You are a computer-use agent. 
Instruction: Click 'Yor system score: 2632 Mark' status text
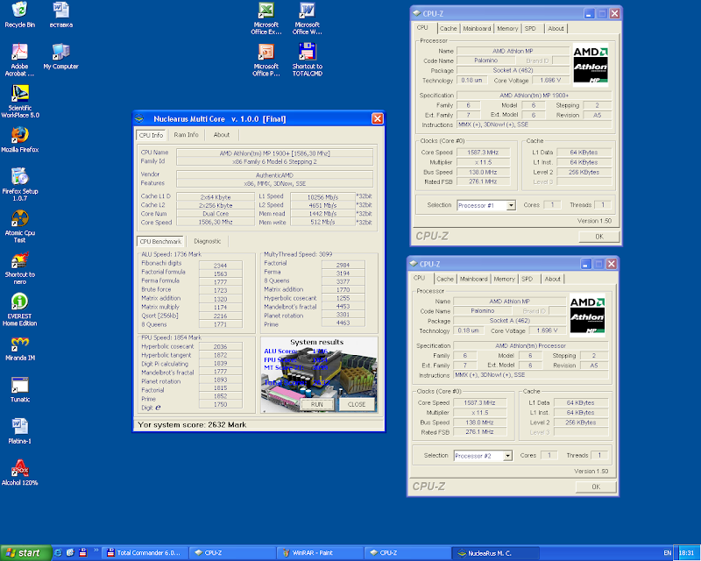(192, 424)
